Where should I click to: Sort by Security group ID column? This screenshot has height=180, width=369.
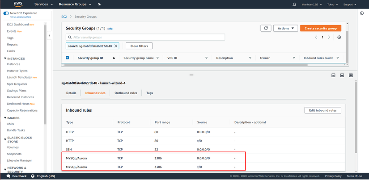[96, 58]
